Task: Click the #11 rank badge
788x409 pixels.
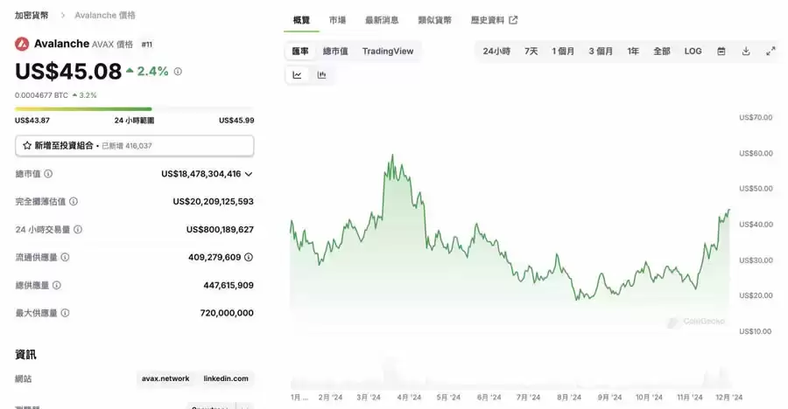Action: [147, 45]
